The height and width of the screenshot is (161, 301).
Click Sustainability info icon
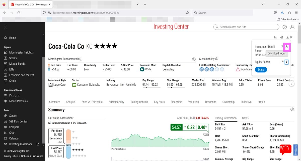coord(217,59)
